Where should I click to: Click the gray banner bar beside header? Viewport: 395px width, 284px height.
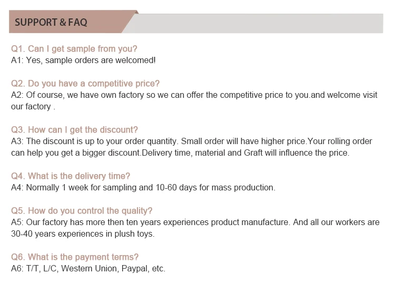point(258,23)
